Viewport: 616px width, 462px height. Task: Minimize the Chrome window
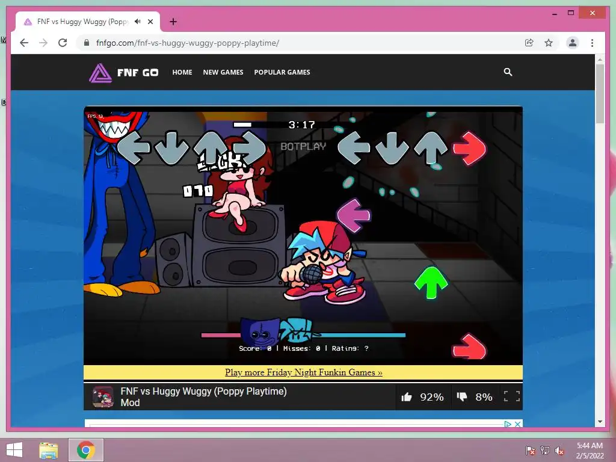pos(554,13)
